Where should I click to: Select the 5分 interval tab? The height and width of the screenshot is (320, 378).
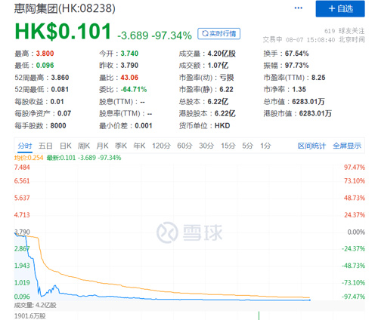(x=247, y=146)
